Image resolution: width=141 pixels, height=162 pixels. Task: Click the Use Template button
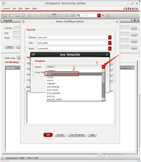pyautogui.click(x=77, y=135)
